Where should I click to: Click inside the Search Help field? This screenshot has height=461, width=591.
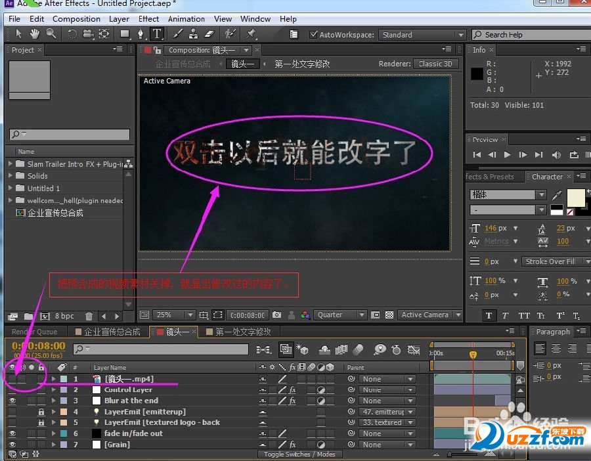coord(532,34)
